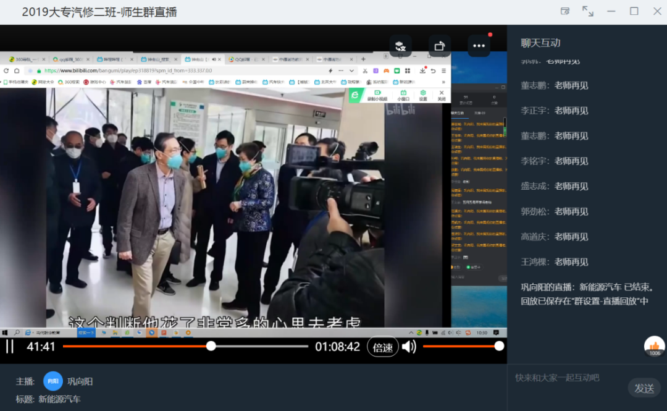Open host avatar 向阳
Screen dimensions: 667x411
click(52, 381)
